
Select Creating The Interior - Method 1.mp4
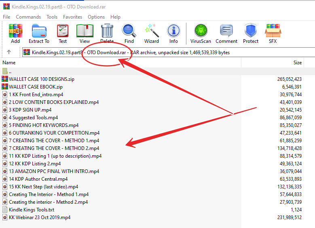click(49, 194)
